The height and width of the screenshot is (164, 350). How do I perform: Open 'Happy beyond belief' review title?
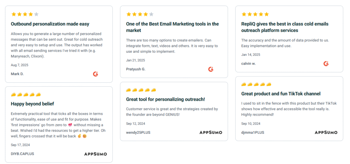[x=32, y=104]
